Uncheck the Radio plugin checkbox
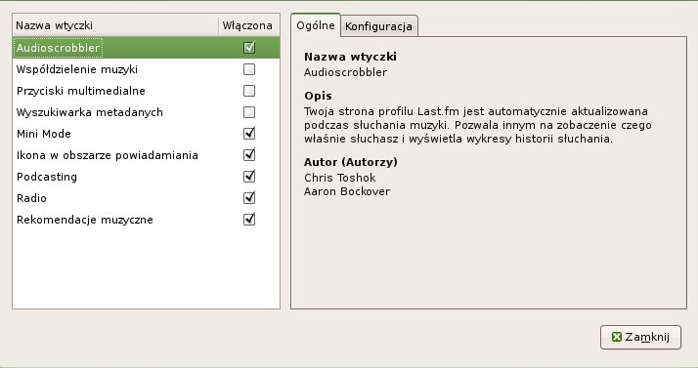 pos(249,198)
